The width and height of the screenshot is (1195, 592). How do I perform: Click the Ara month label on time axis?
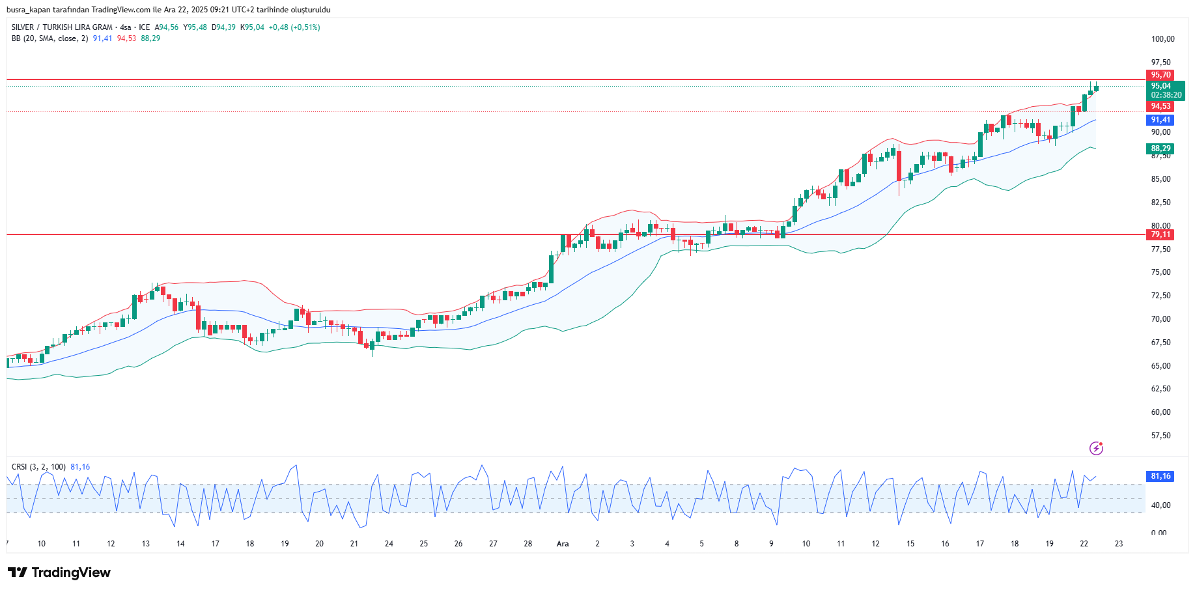coord(563,544)
